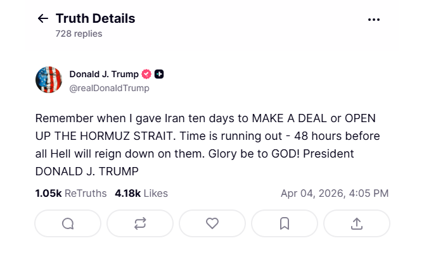
Task: Bookmark this Truth post
Action: click(x=285, y=223)
